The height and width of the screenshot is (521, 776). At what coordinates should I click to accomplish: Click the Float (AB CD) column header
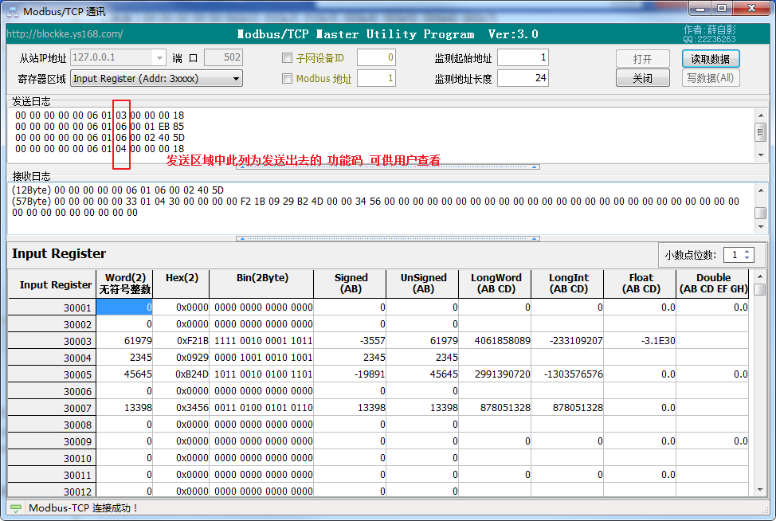pyautogui.click(x=640, y=284)
